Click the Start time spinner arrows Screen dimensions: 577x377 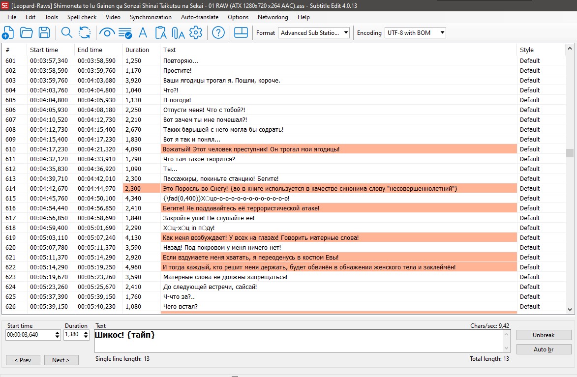coord(57,335)
